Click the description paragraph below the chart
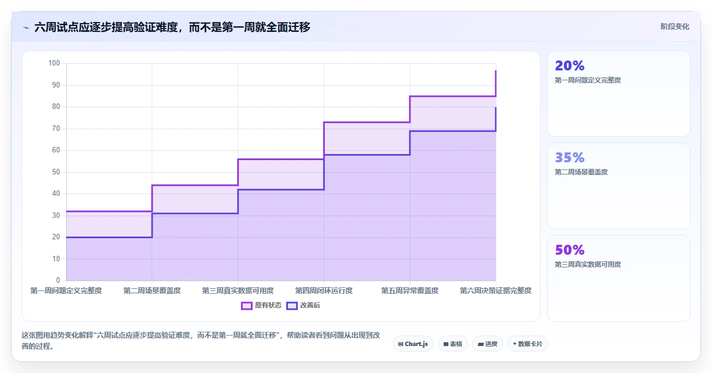Viewport: 712px width, 373px height. click(x=200, y=341)
